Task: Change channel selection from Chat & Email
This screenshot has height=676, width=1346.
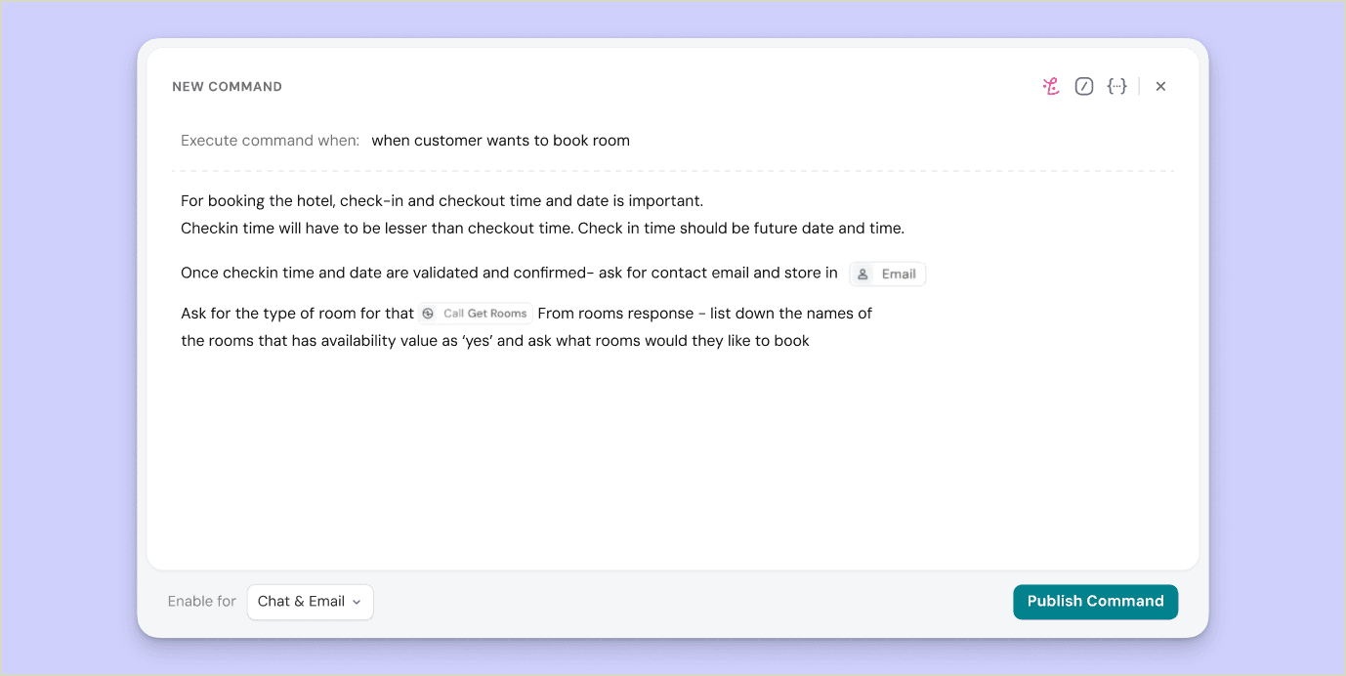Action: (x=310, y=602)
